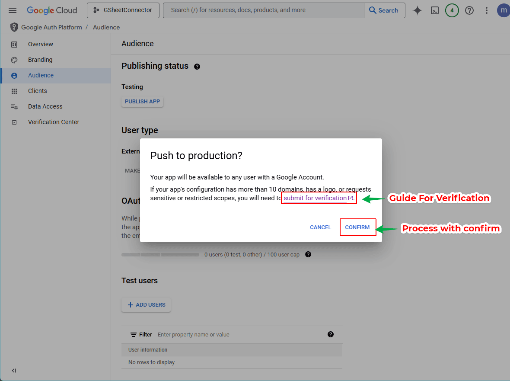This screenshot has width=510, height=381.
Task: Open Overview in the sidebar
Action: [x=55, y=44]
